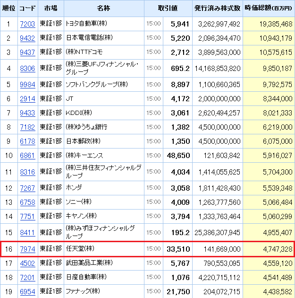The width and height of the screenshot is (295, 298).
Task: Click the コード column header
Action: point(28,9)
